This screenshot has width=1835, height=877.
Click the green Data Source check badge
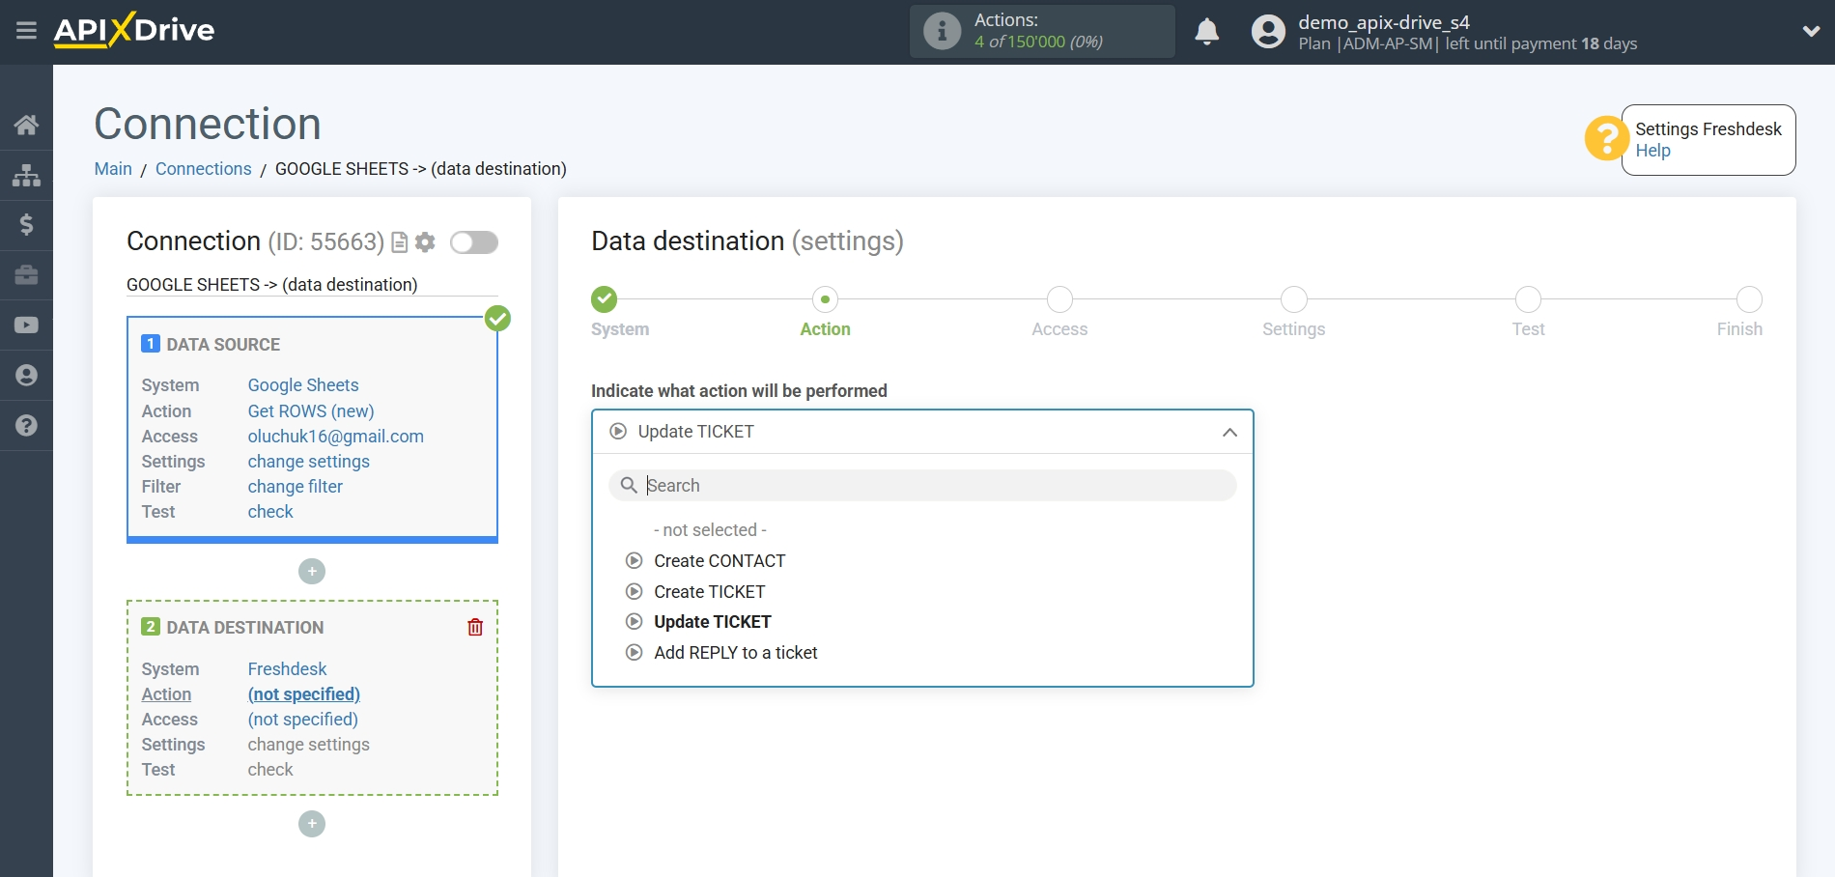[497, 318]
